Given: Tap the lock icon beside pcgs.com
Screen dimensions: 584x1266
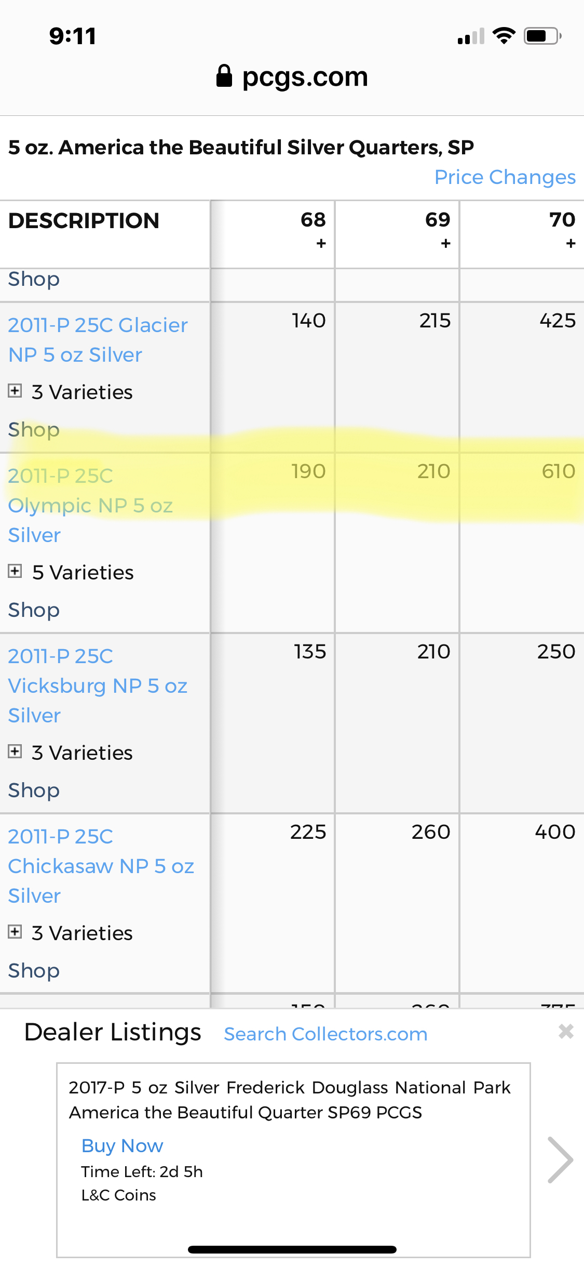Looking at the screenshot, I should (224, 76).
